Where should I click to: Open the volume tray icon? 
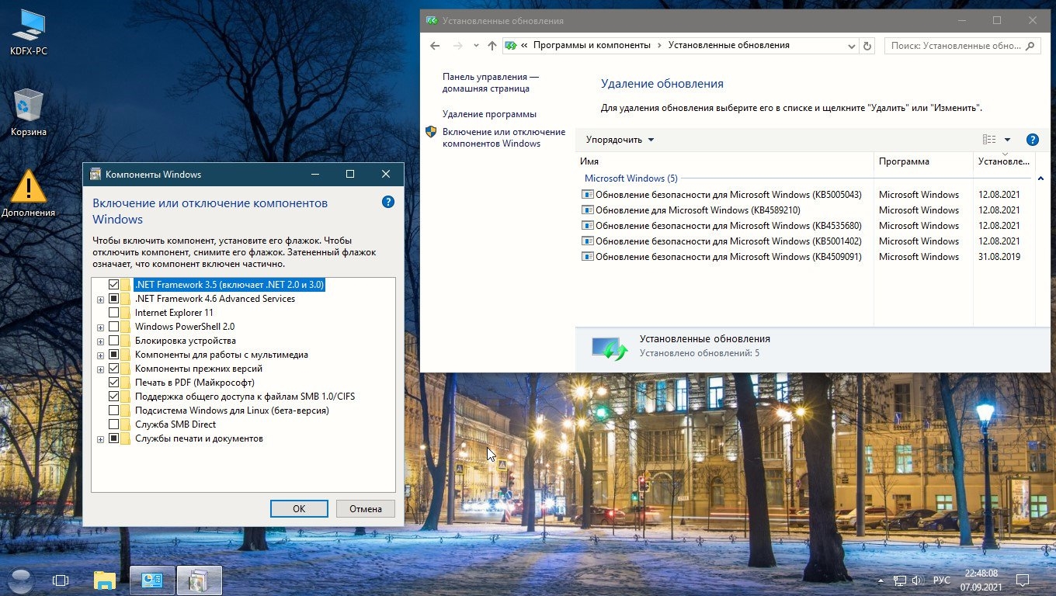917,580
